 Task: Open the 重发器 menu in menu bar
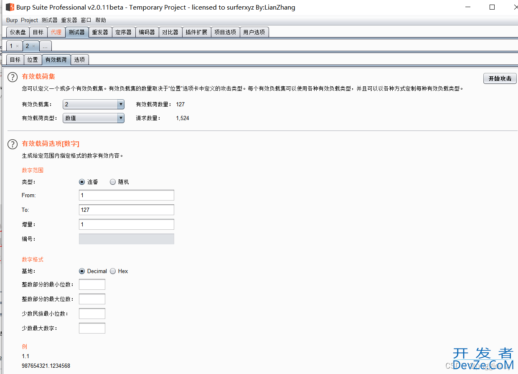click(69, 20)
